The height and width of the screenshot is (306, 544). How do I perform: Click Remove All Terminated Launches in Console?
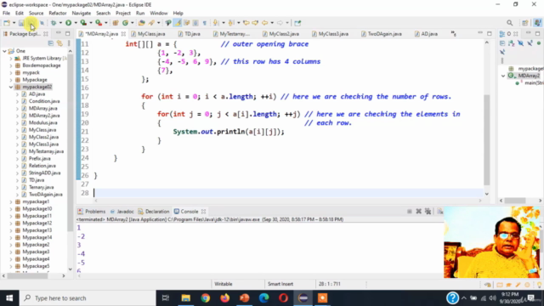[428, 212]
